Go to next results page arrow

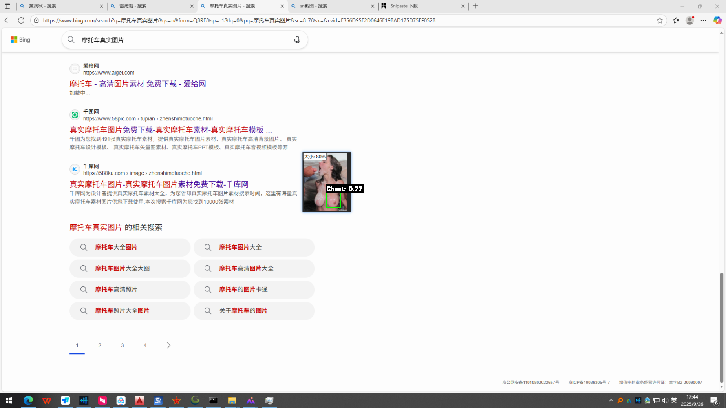point(168,345)
